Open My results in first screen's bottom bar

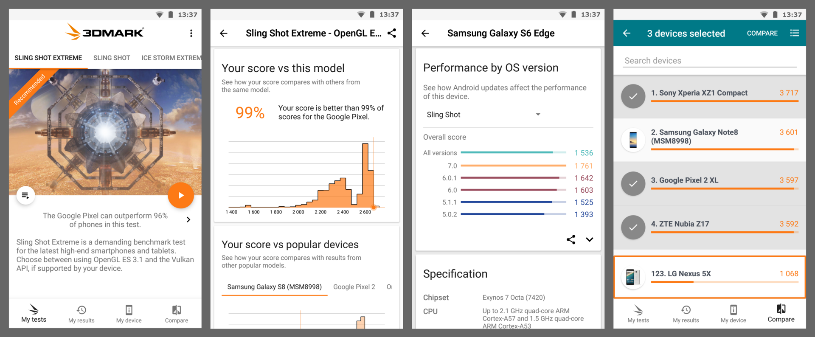[x=81, y=314]
